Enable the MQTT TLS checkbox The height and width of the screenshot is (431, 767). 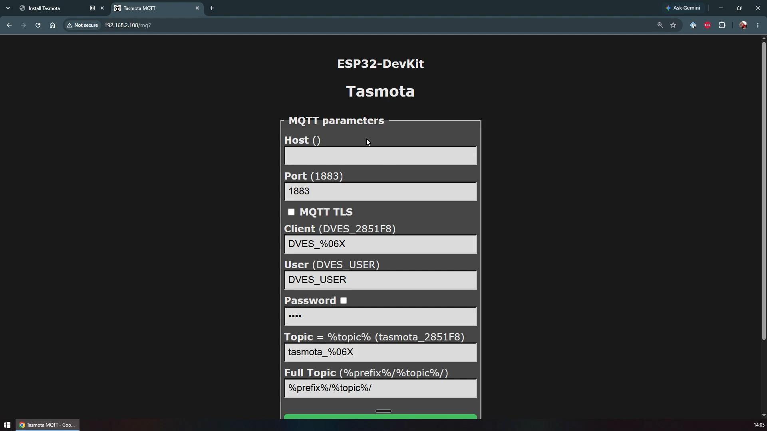click(291, 212)
